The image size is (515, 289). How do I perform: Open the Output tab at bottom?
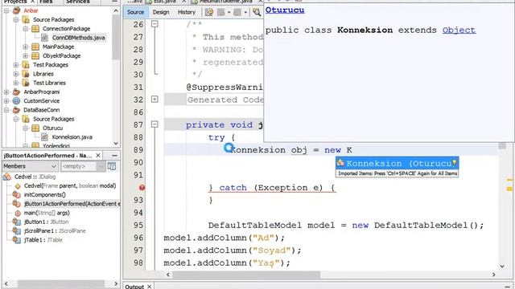[x=134, y=287]
